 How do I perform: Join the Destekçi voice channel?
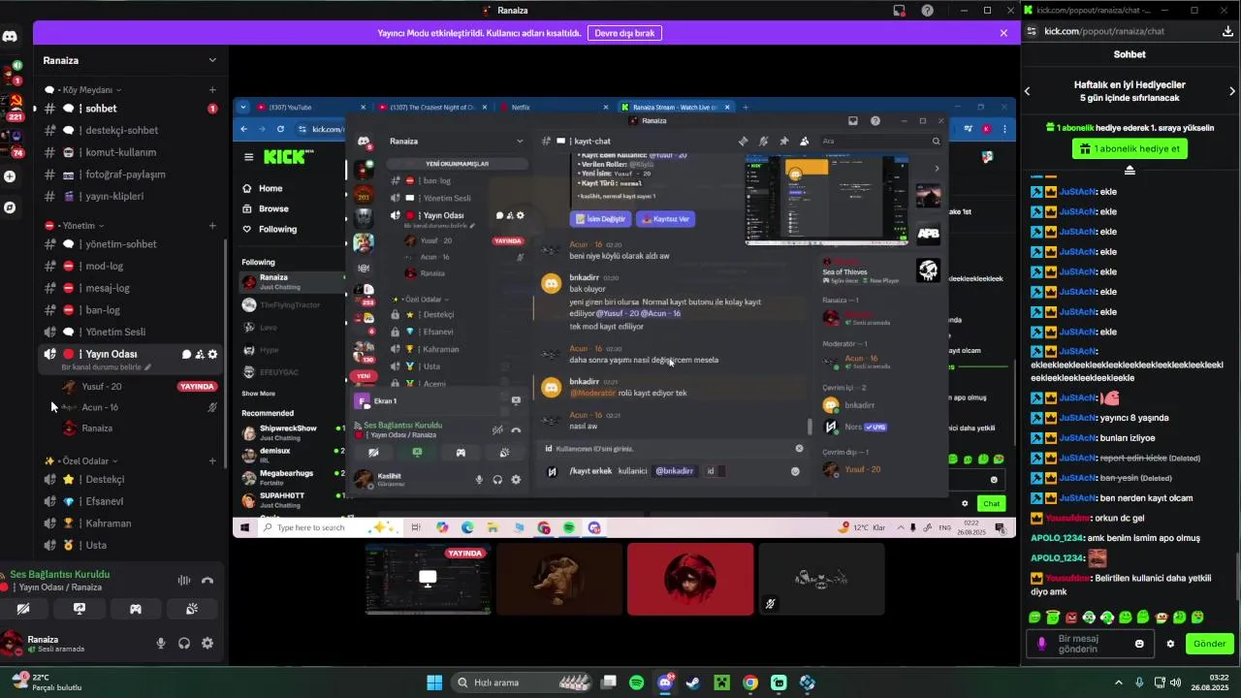130,479
